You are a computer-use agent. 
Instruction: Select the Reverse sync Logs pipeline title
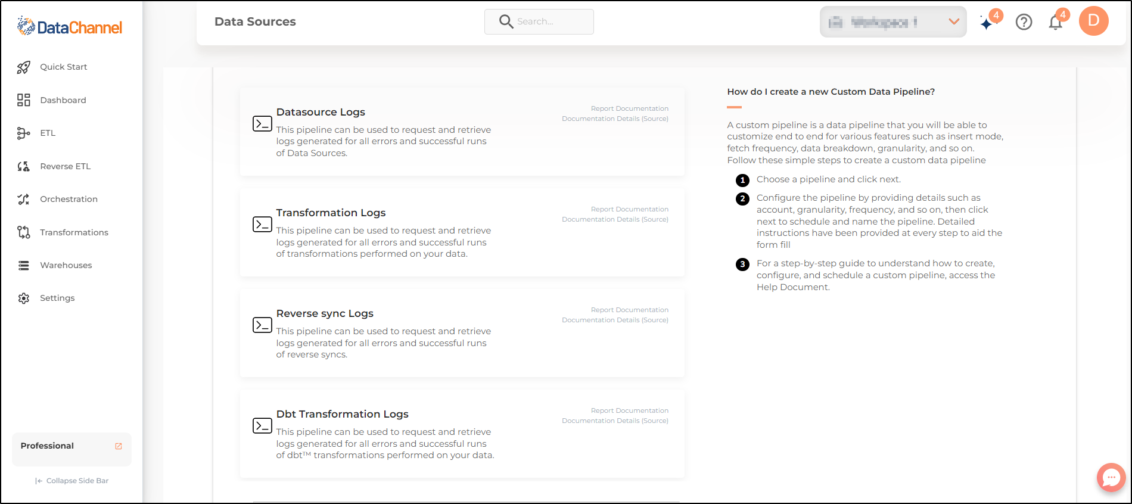[325, 313]
